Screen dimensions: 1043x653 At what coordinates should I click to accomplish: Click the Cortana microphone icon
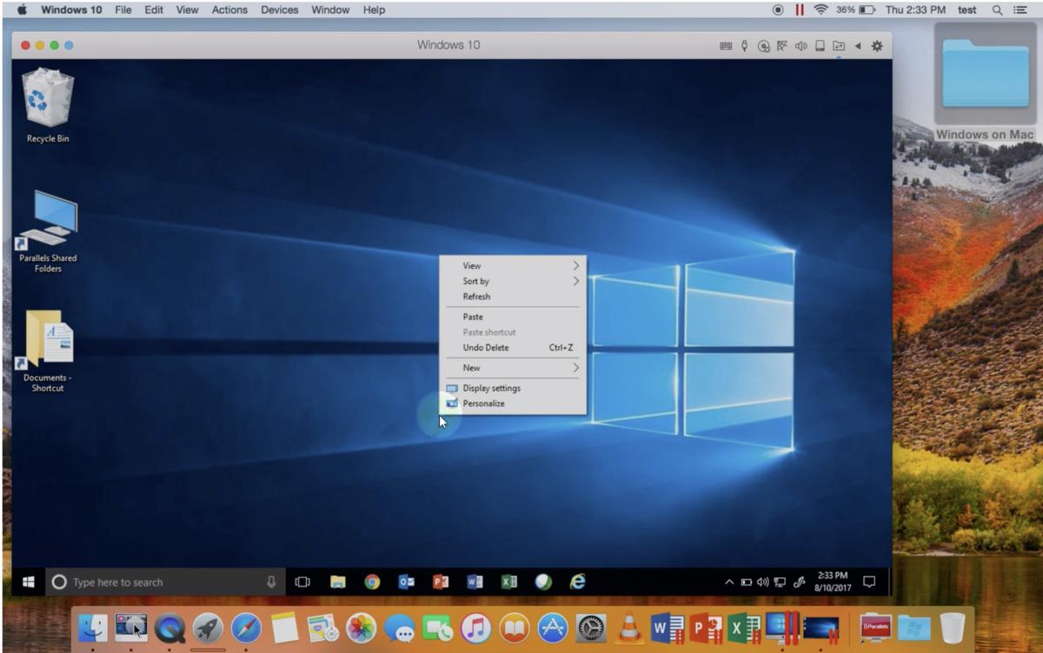(x=271, y=582)
